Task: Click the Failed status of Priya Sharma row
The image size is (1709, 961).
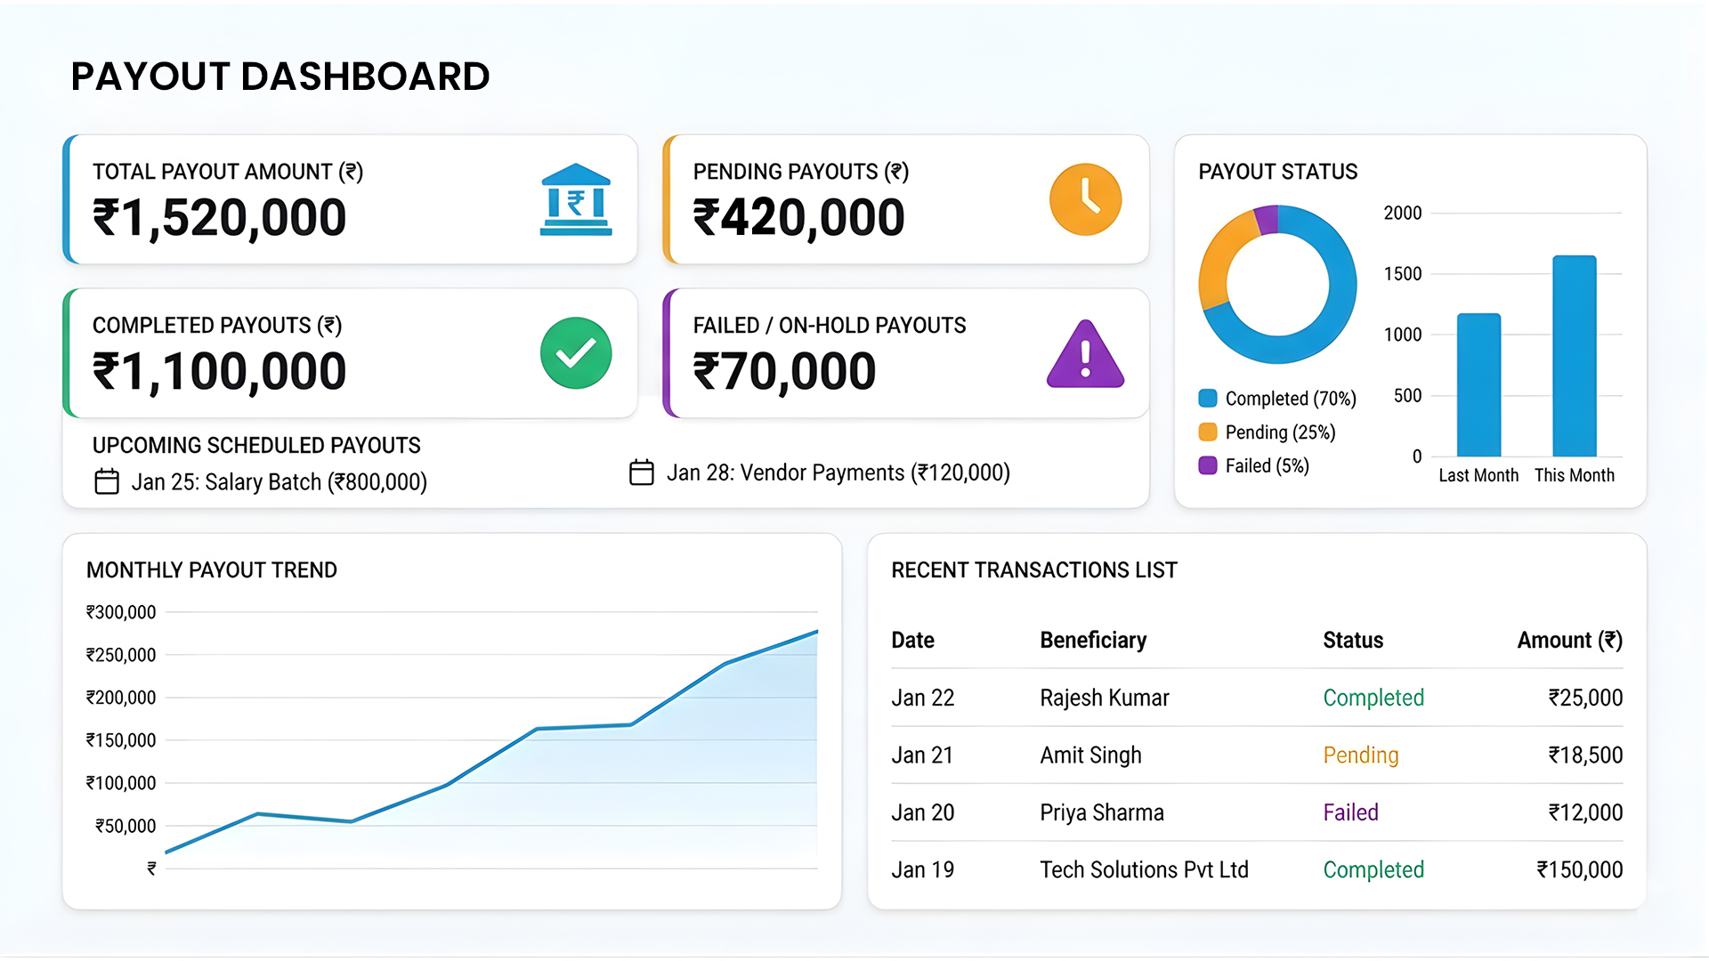Action: click(x=1350, y=812)
